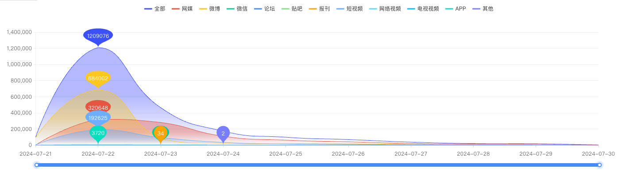Click the 2024-07-22 axis label
Screen dimensions: 633x172
pos(98,154)
